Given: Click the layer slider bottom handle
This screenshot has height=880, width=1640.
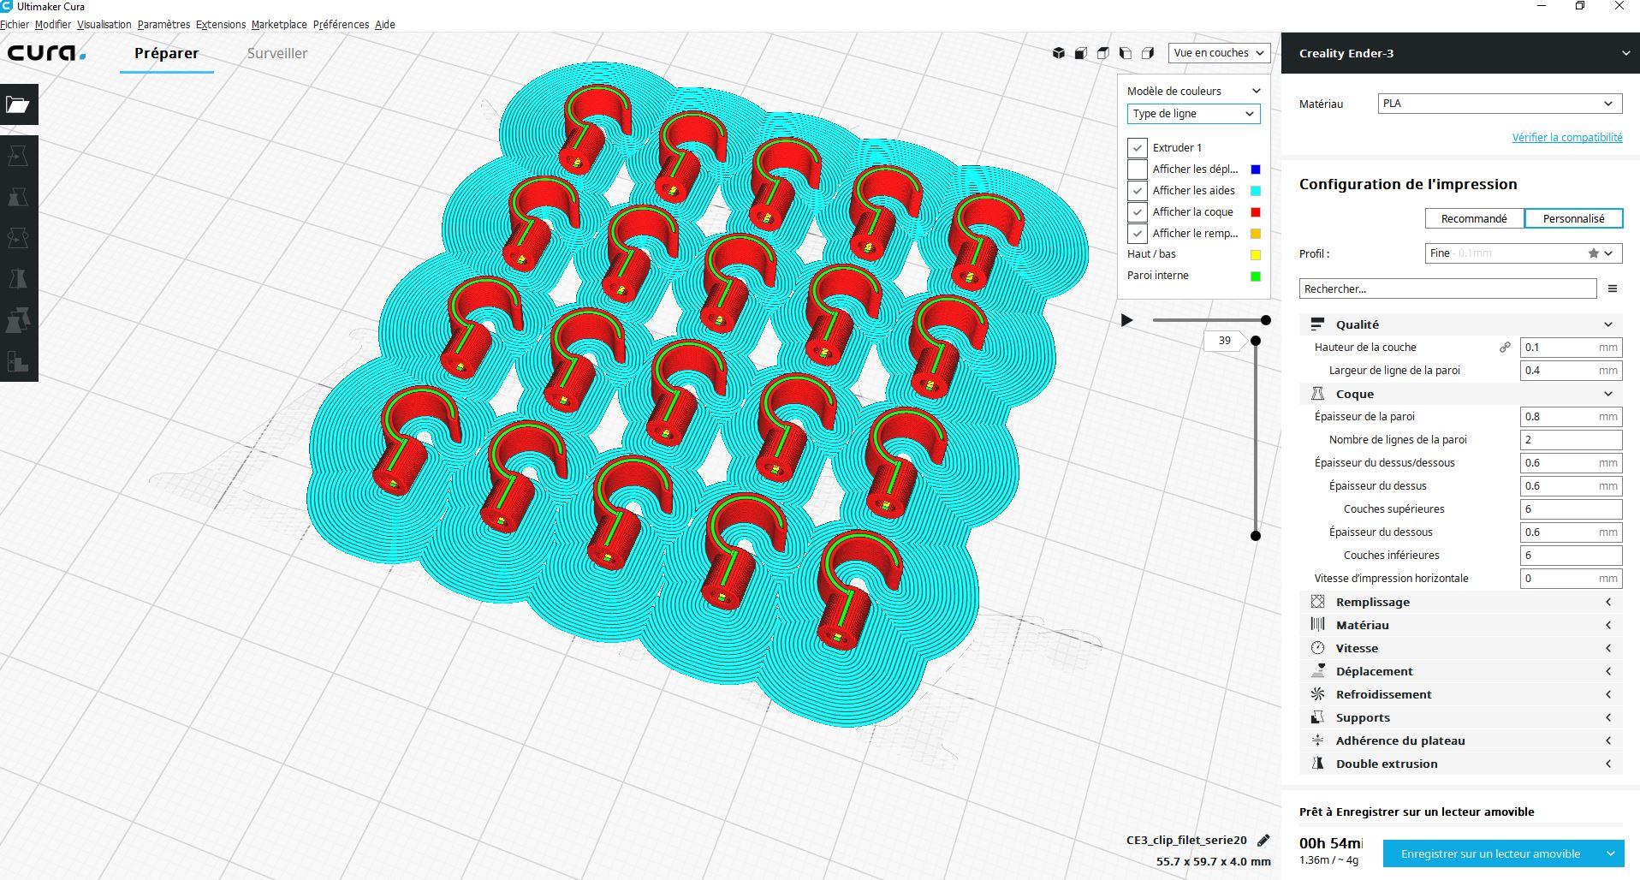Looking at the screenshot, I should 1256,536.
